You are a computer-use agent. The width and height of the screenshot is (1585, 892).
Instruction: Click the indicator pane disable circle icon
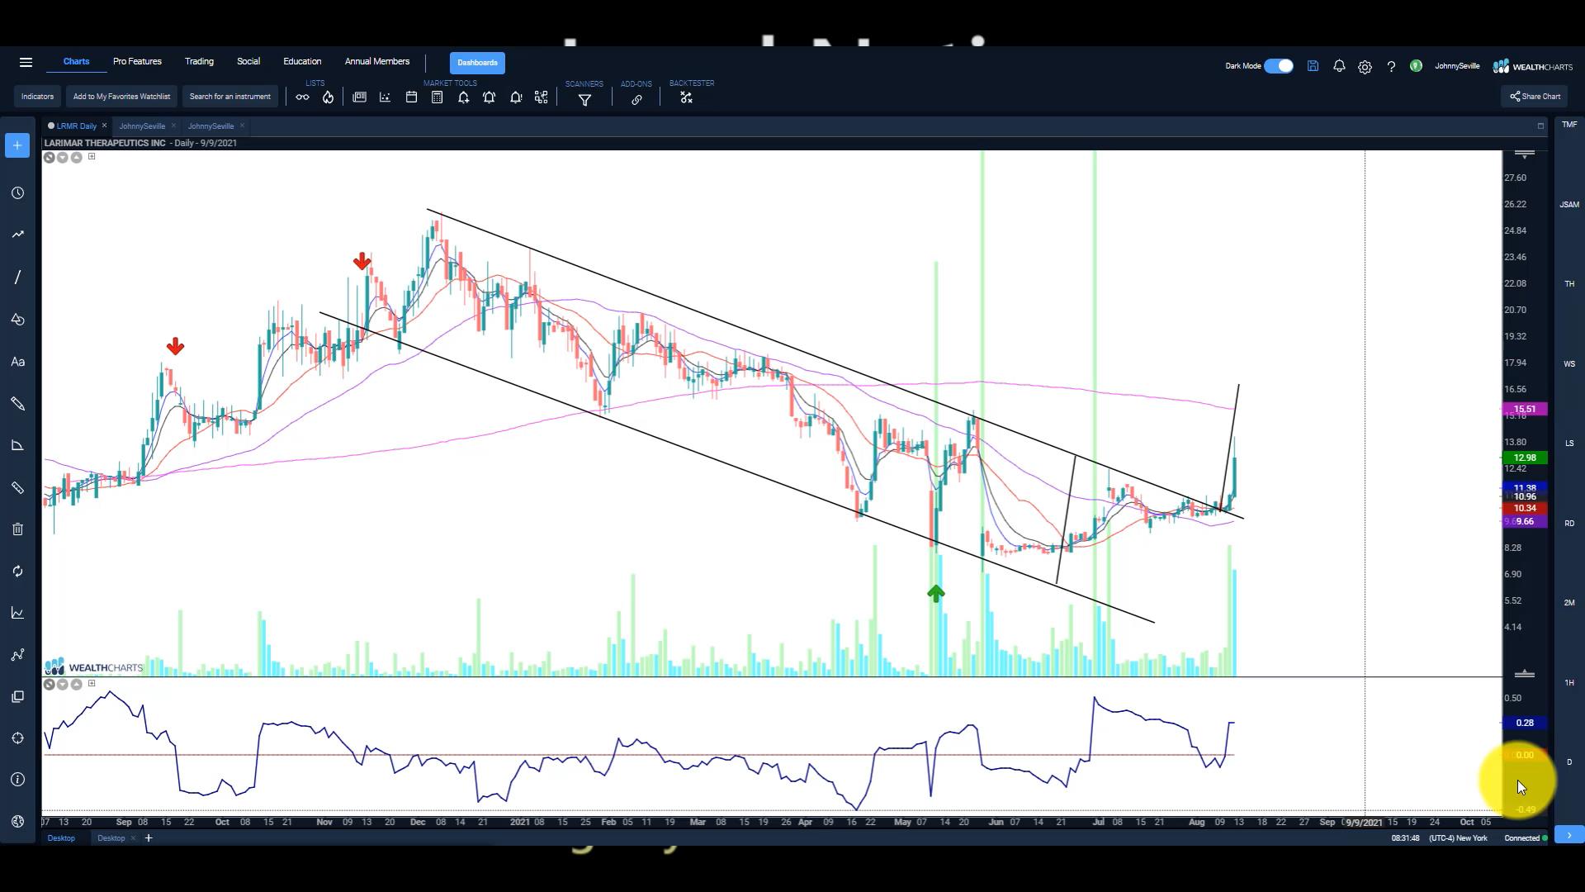pos(49,684)
